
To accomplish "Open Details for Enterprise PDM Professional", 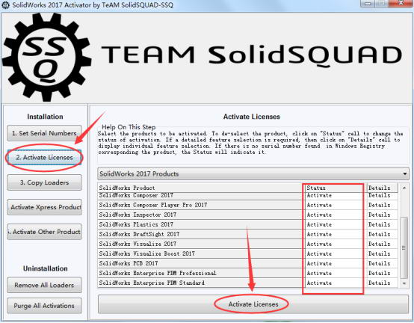I will (x=382, y=274).
